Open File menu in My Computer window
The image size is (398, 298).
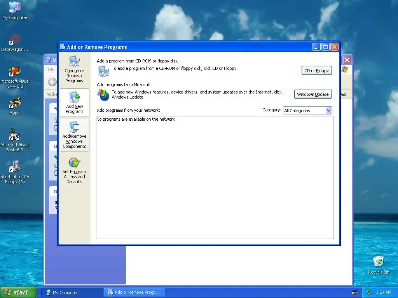pyautogui.click(x=51, y=69)
